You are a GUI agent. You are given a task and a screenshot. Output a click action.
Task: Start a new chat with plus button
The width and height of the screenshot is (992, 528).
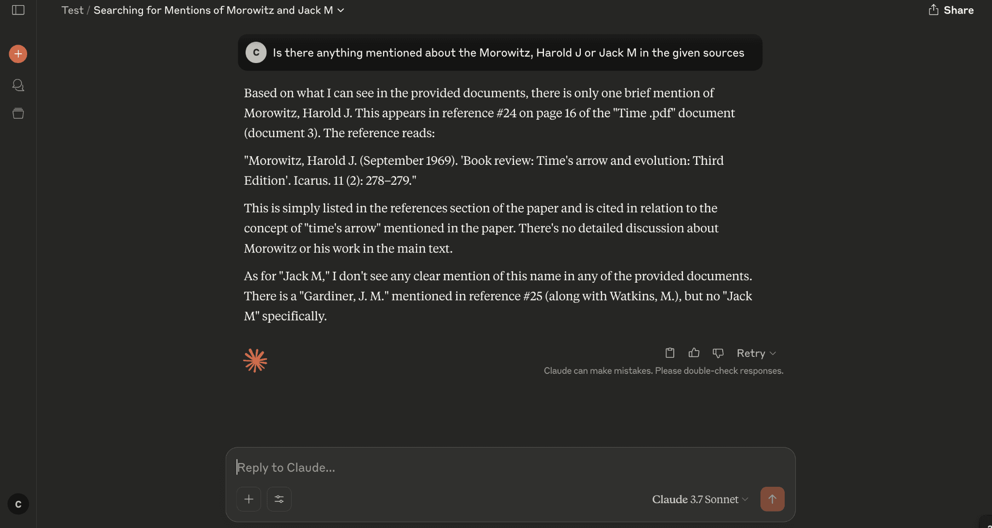18,54
